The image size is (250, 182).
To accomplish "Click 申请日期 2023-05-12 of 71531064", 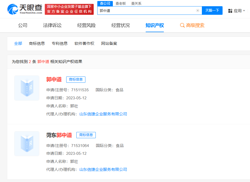I will [66, 153].
